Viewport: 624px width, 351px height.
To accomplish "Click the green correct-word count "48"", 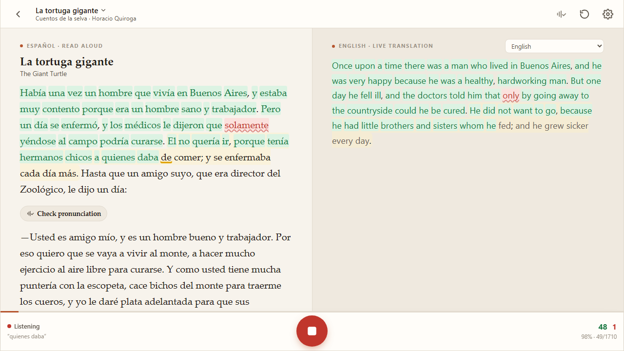I will pyautogui.click(x=603, y=327).
